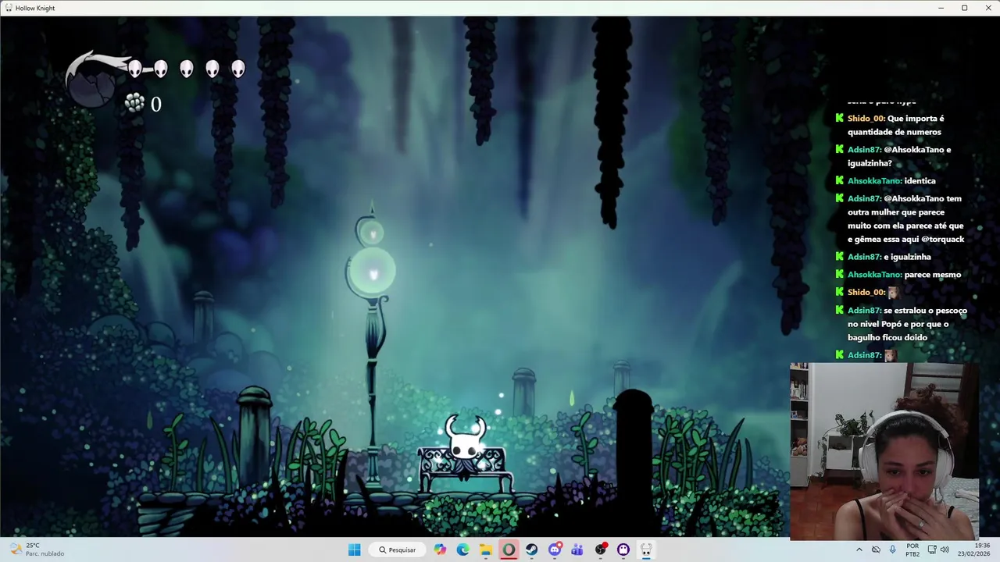Image resolution: width=1000 pixels, height=562 pixels.
Task: Expand the hidden system tray icons chevron
Action: [x=859, y=550]
